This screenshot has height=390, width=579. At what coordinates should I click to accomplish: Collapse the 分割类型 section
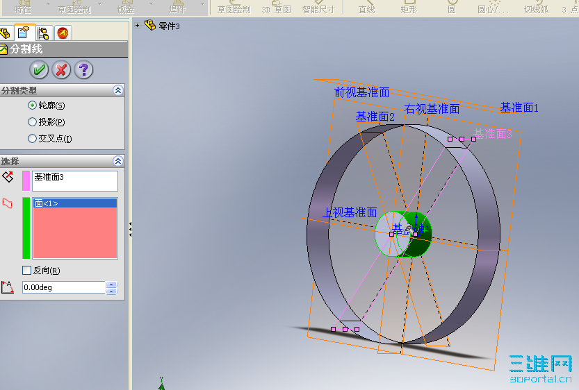click(117, 90)
